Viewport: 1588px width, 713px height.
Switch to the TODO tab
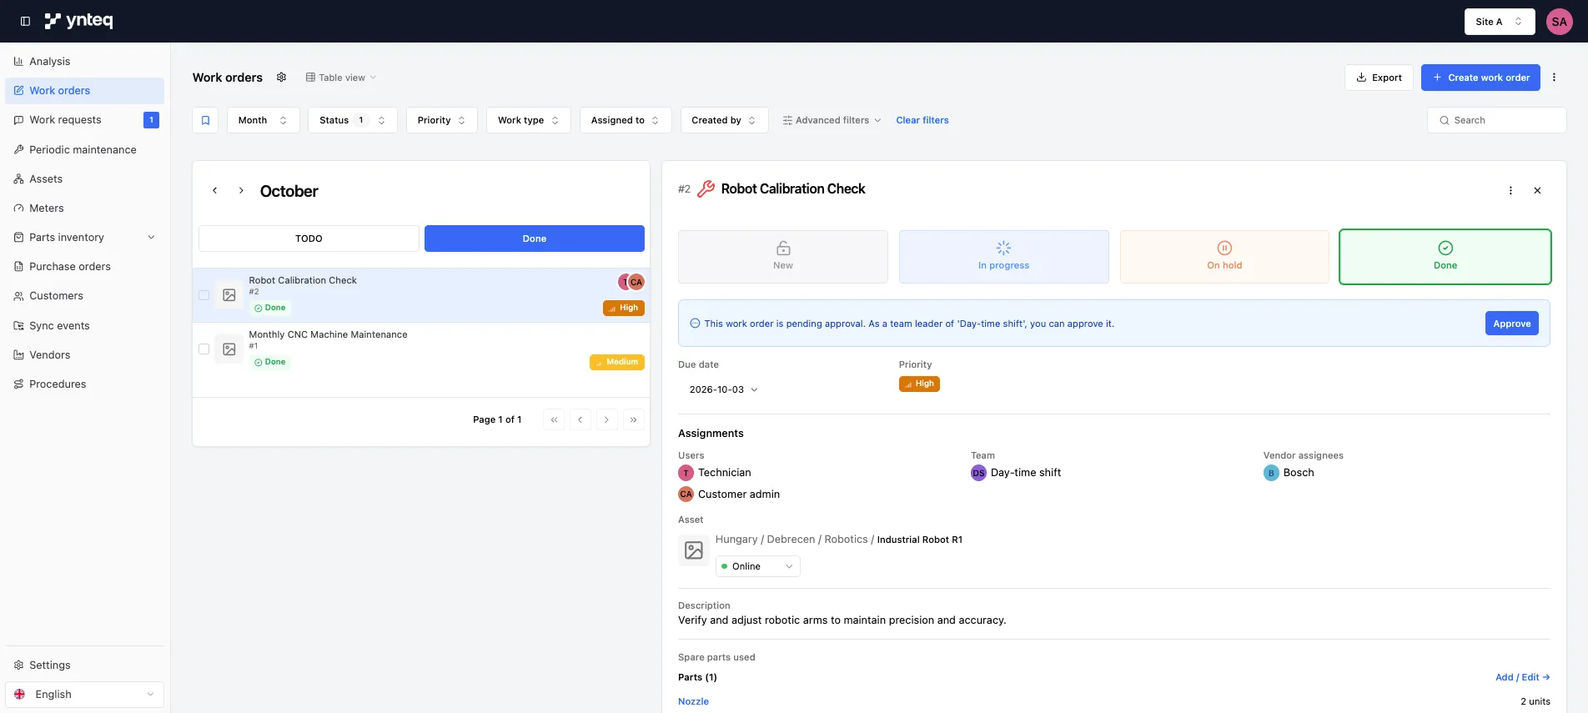309,239
